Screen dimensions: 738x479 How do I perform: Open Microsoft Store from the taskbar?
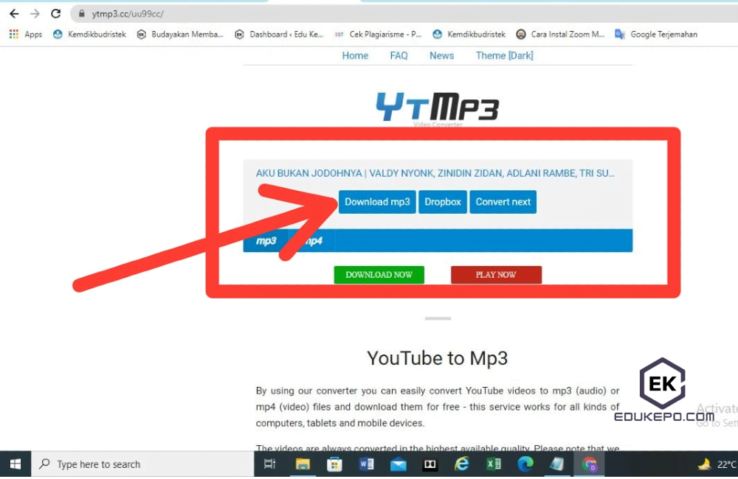point(334,464)
